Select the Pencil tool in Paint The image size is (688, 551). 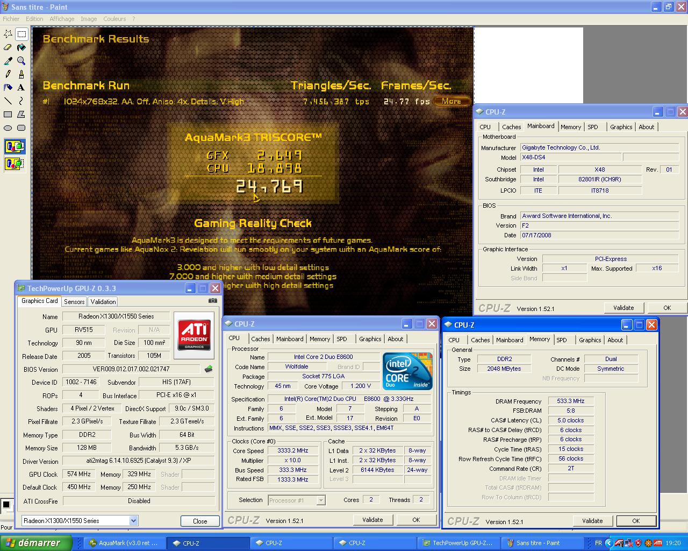click(8, 74)
